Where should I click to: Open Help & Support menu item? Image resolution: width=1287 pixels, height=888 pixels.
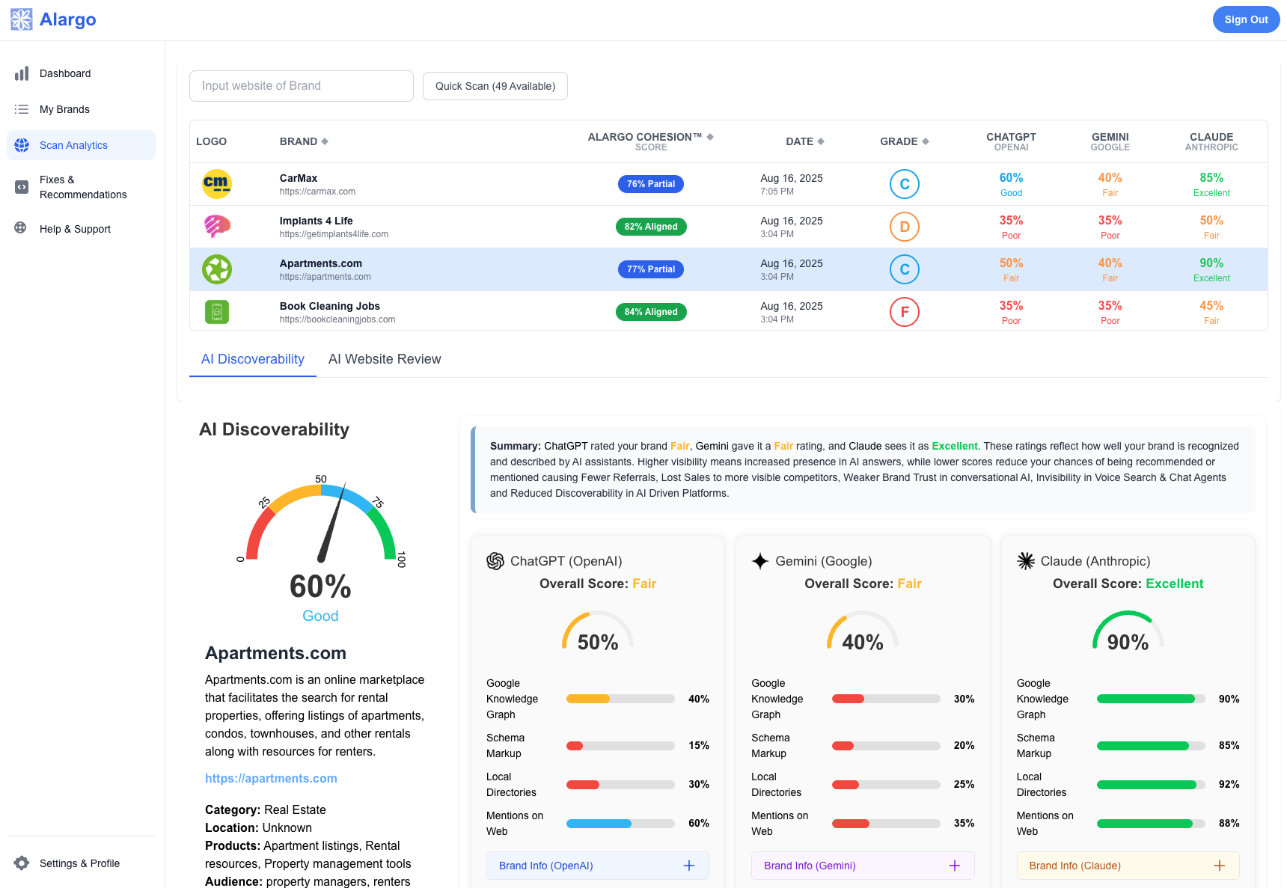pyautogui.click(x=81, y=229)
